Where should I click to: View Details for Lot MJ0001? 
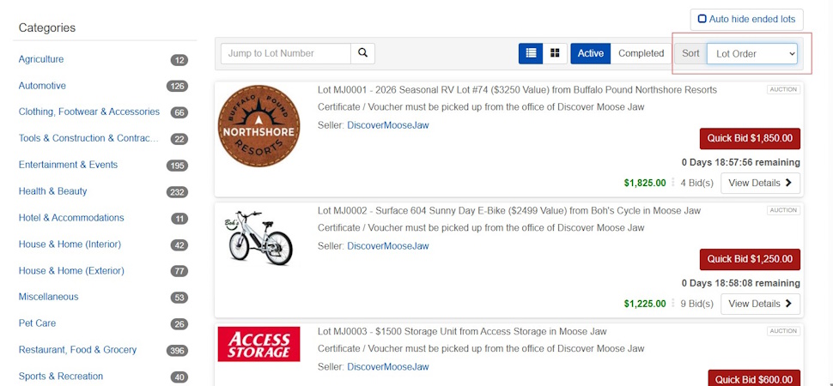[760, 184]
